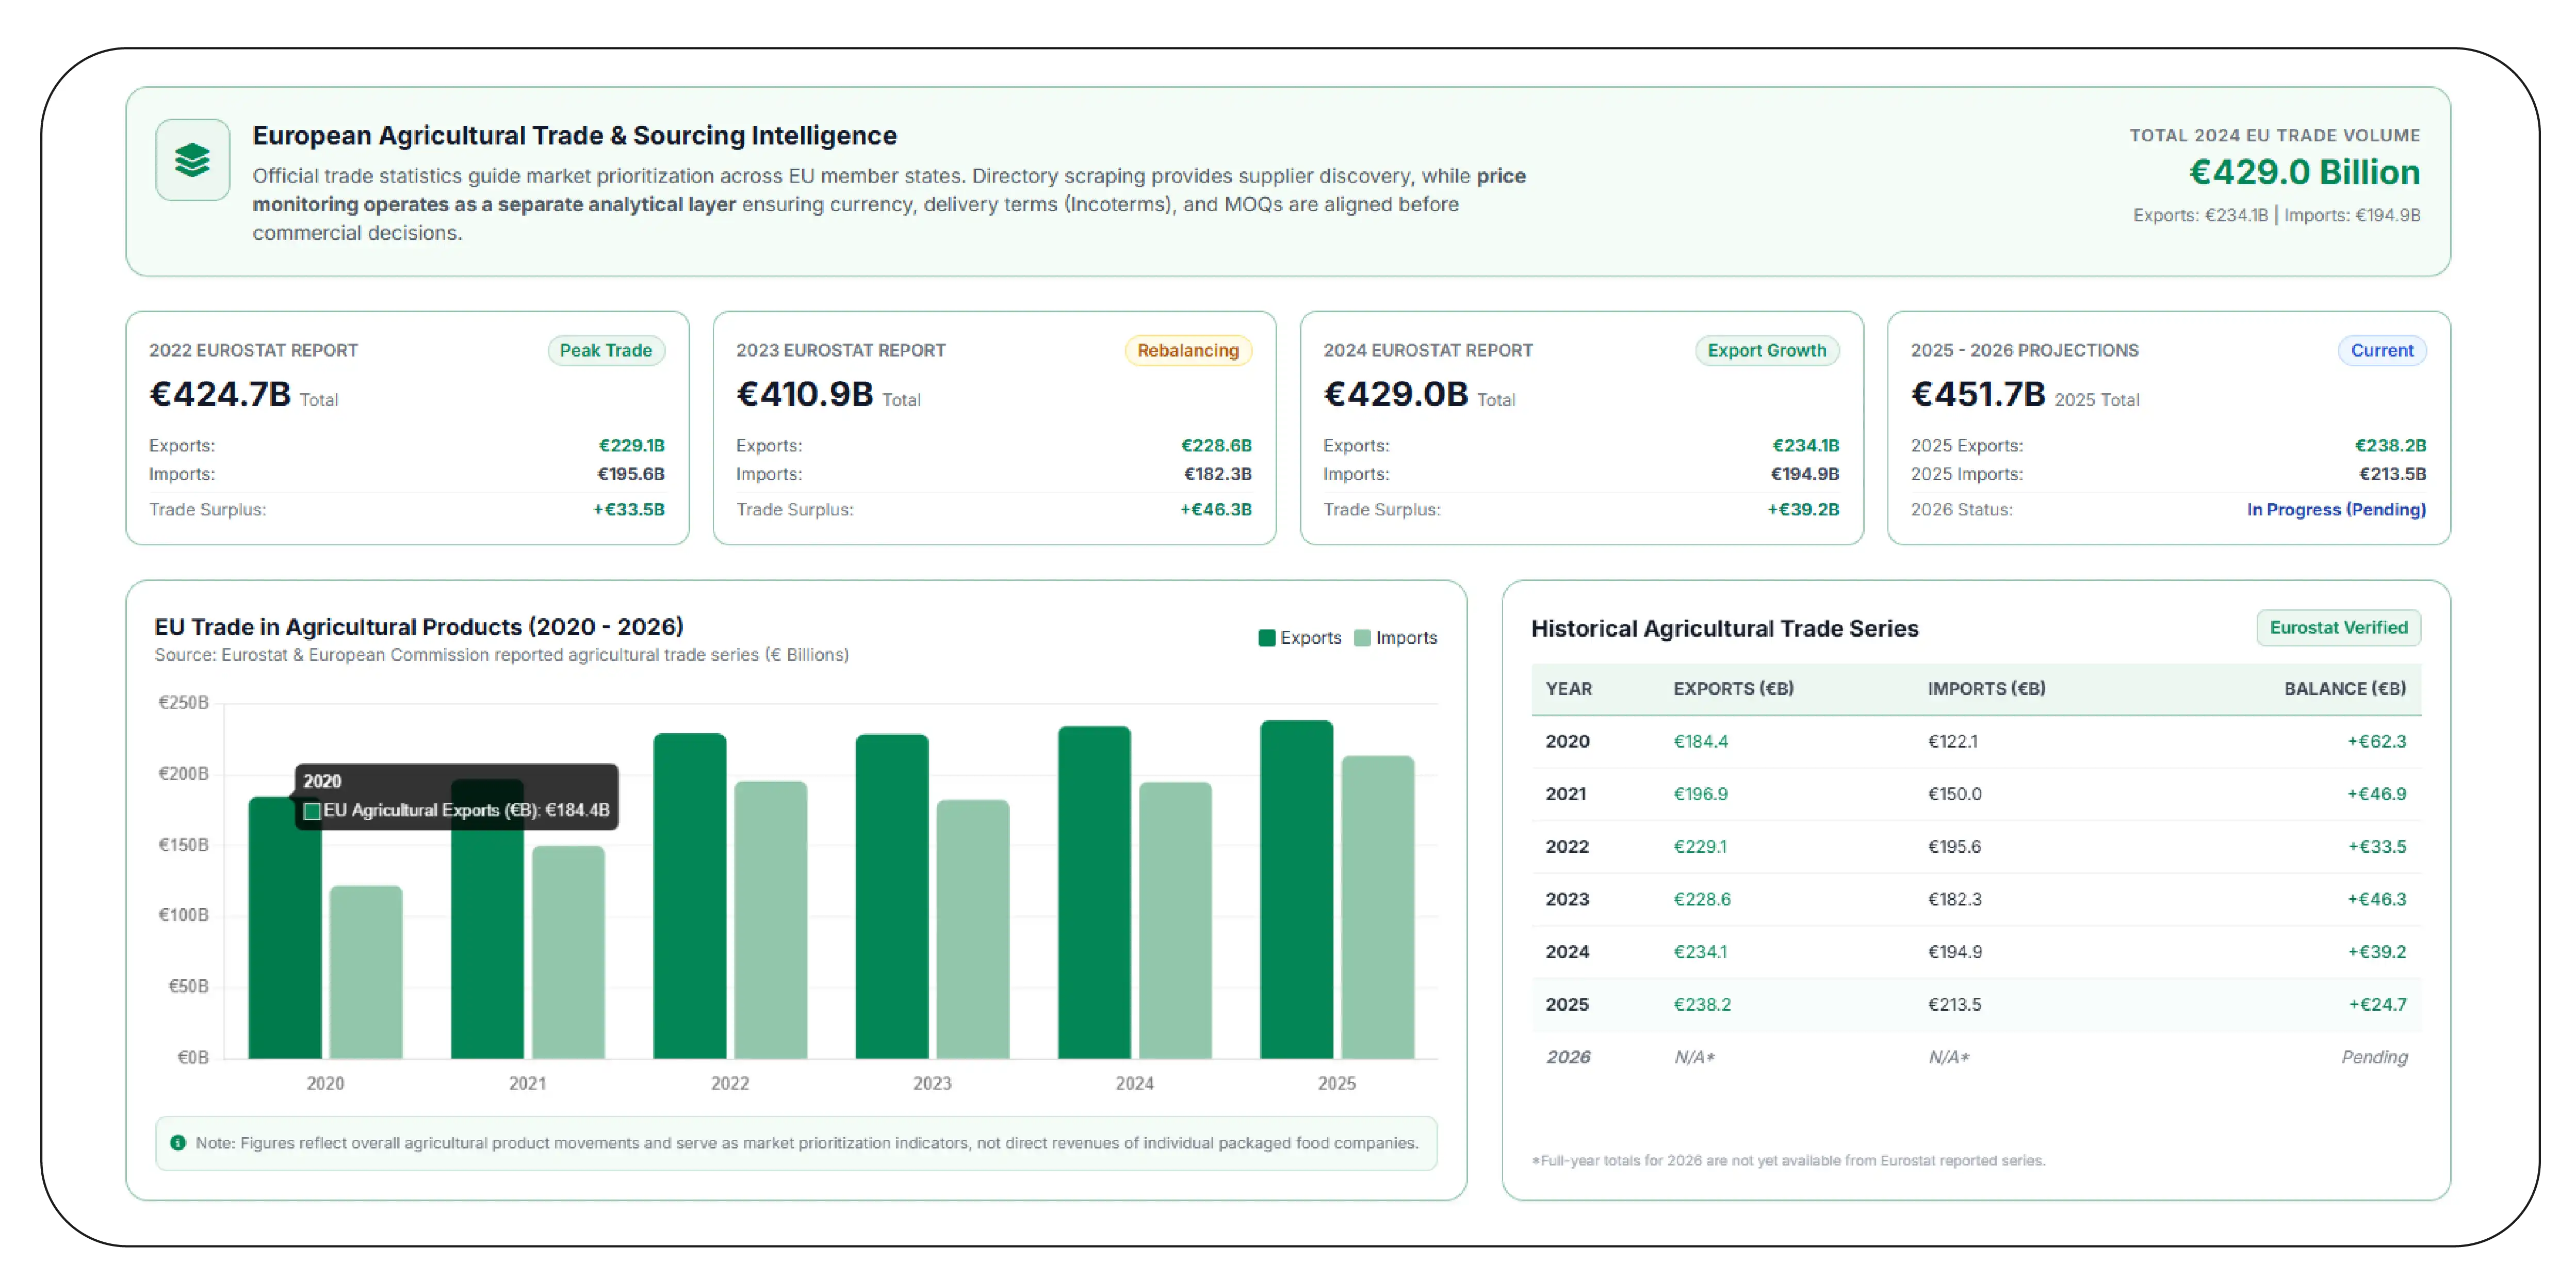Image resolution: width=2576 pixels, height=1279 pixels.
Task: Click the 2020 imports bar in chart
Action: 366,972
